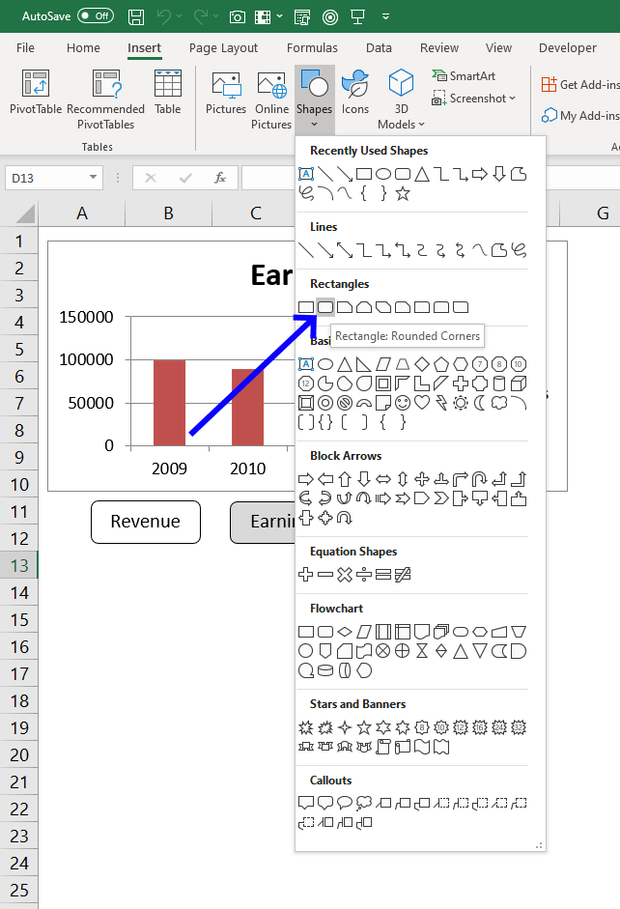Pick the flowchart multidocument shape
Image resolution: width=620 pixels, height=909 pixels.
441,632
